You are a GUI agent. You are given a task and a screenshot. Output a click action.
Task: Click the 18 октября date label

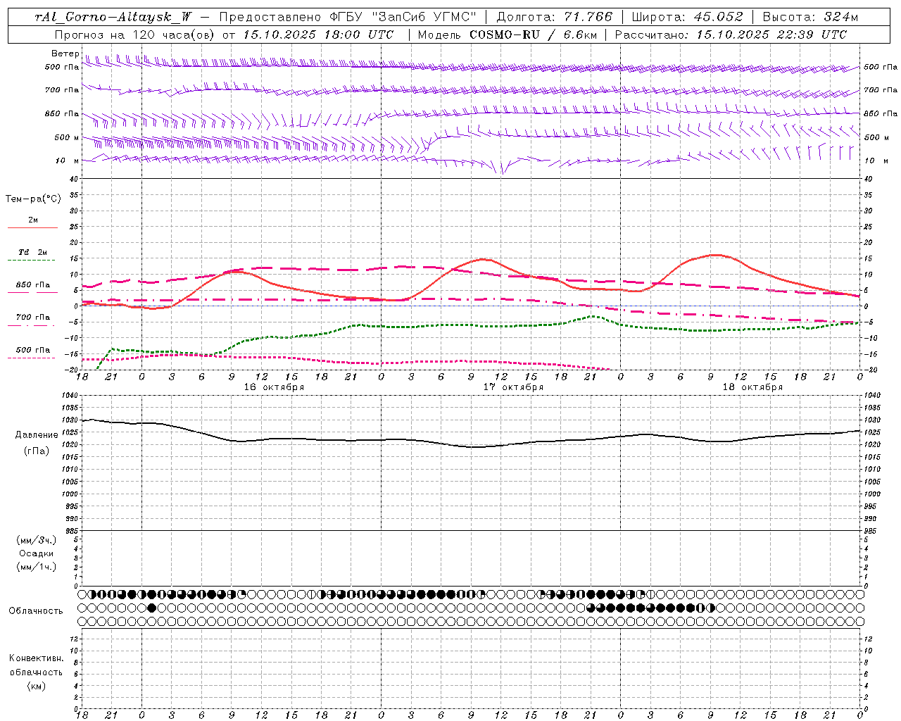point(752,387)
